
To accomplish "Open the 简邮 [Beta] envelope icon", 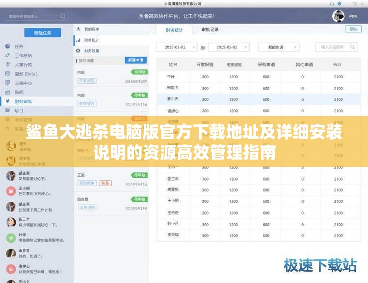I will click(x=8, y=73).
